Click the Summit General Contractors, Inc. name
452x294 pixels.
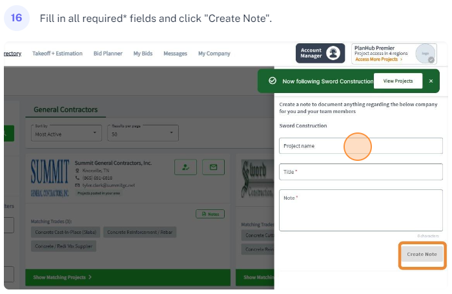(x=113, y=163)
